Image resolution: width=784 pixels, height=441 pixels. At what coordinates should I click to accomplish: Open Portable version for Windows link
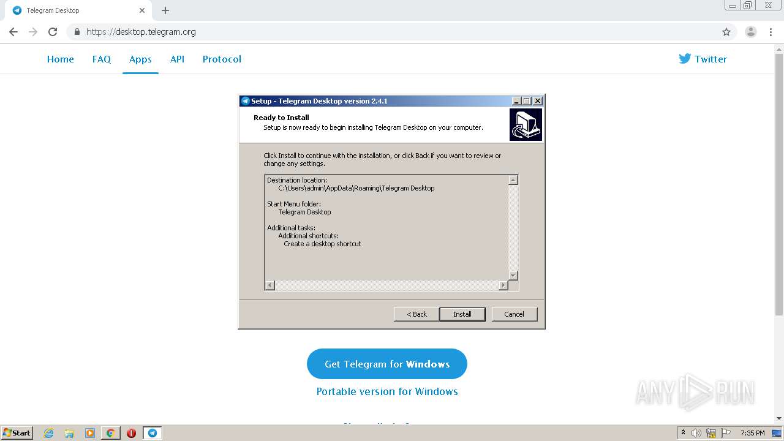(x=387, y=391)
